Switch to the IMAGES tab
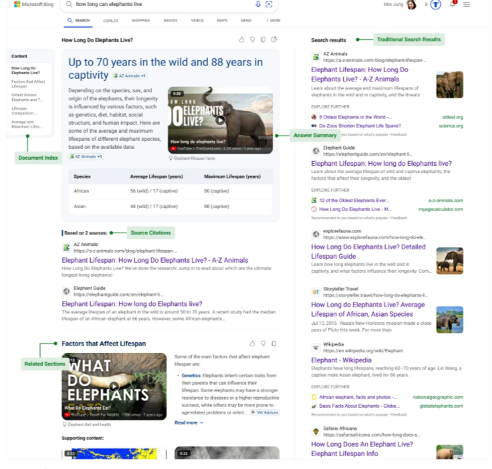 point(170,21)
